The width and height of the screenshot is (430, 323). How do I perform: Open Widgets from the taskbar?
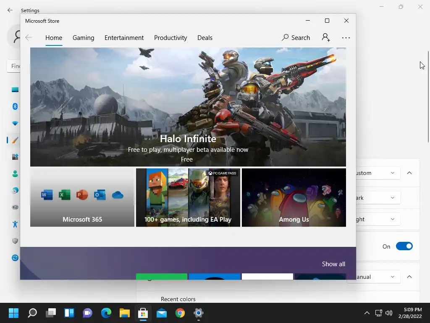click(x=69, y=313)
